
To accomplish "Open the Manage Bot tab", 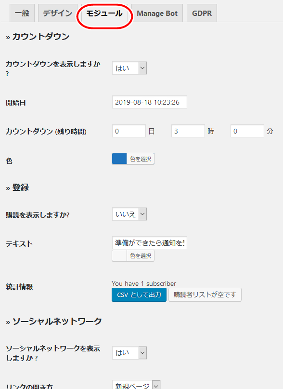I will pyautogui.click(x=157, y=13).
